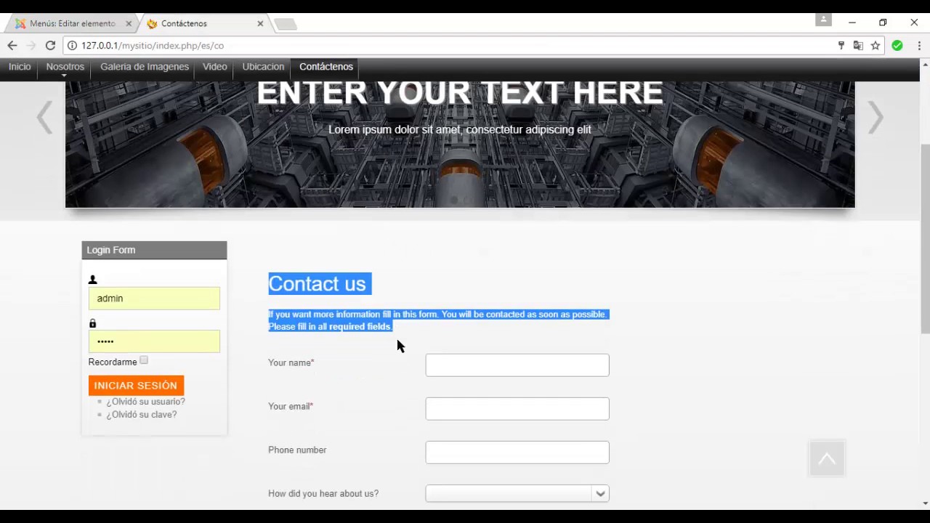Click the Your email input field
Screen dimensions: 930x523
coord(517,409)
